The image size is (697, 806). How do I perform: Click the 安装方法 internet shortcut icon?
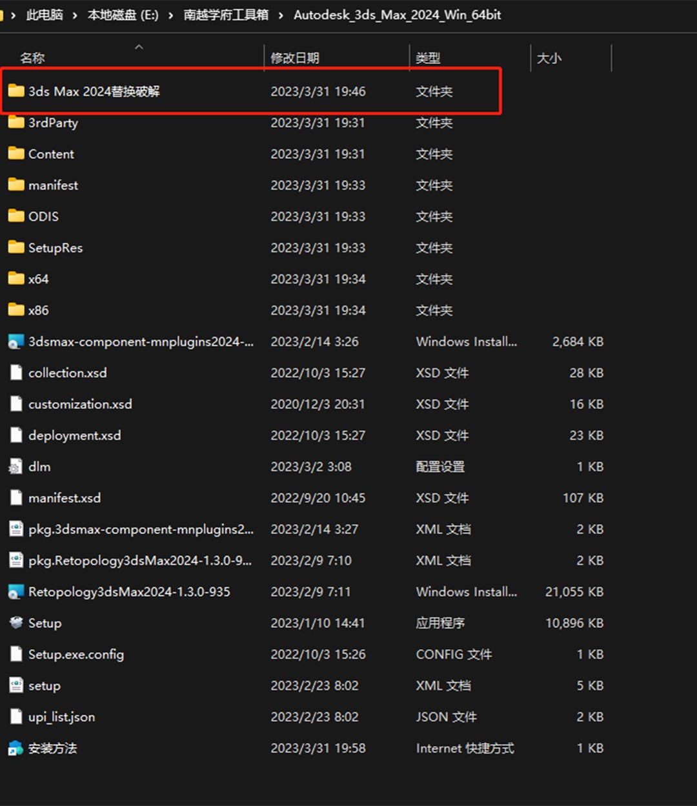coord(16,749)
